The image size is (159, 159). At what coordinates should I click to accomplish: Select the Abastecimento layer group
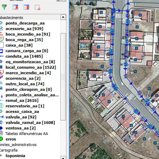(x=11, y=18)
